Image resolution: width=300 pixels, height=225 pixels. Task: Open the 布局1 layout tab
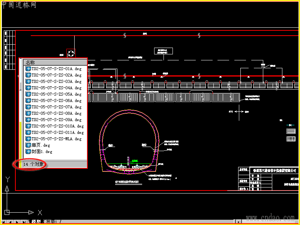[x=51, y=222]
